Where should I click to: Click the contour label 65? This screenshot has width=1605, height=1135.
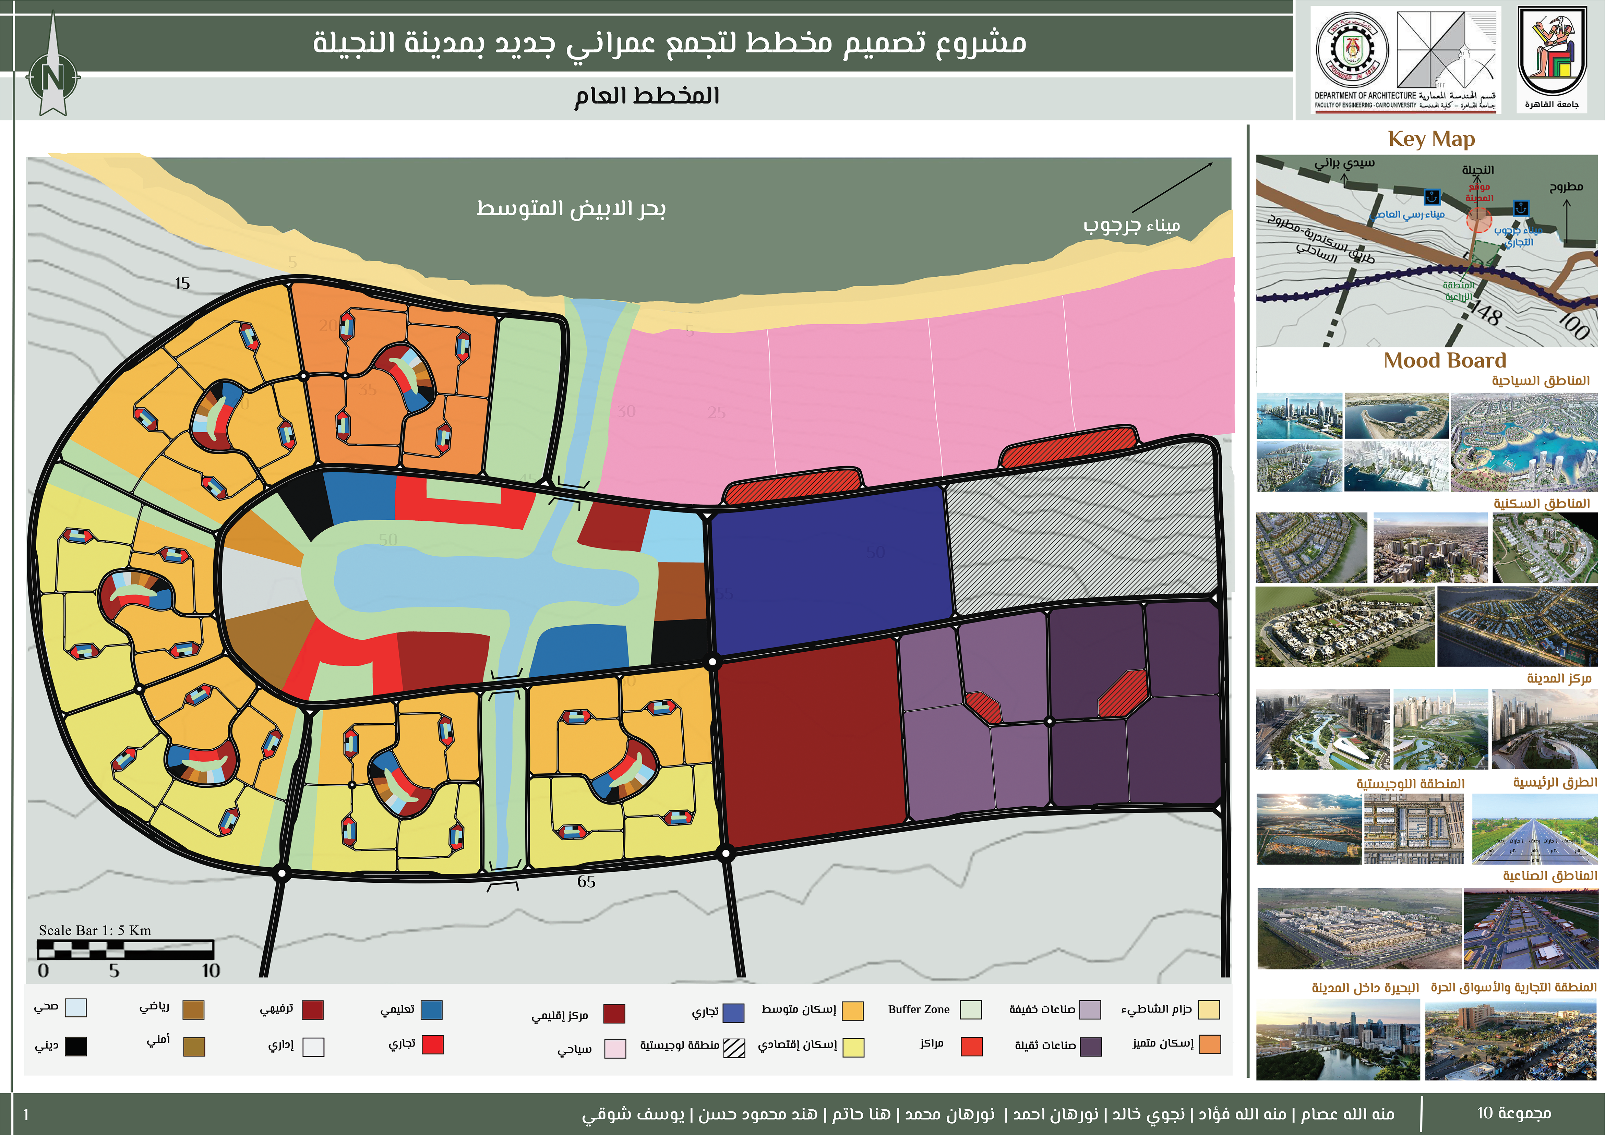tap(587, 882)
